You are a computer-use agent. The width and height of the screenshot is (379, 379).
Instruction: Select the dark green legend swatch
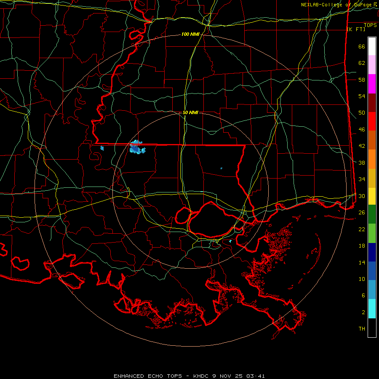(372, 214)
